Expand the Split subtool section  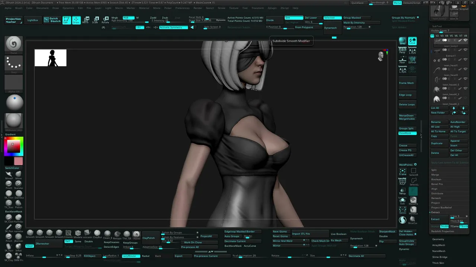pyautogui.click(x=434, y=170)
